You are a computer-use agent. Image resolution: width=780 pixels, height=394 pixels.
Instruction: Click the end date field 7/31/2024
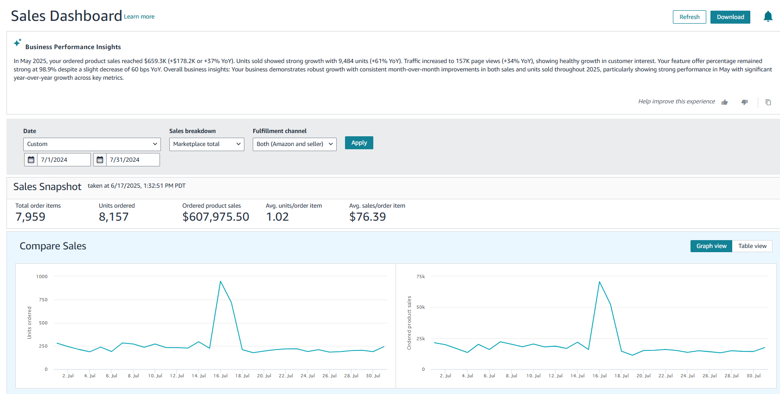click(x=133, y=160)
